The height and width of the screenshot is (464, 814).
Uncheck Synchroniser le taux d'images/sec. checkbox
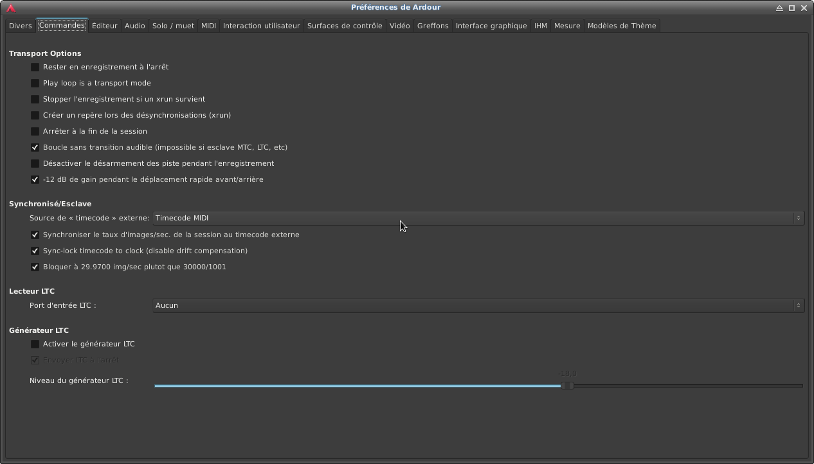[x=35, y=235]
